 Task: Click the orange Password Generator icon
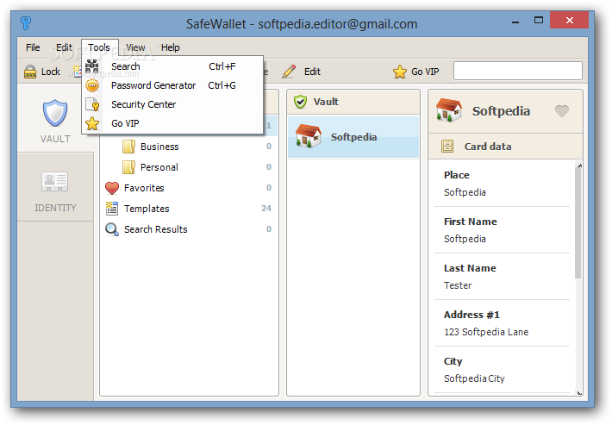tap(92, 85)
